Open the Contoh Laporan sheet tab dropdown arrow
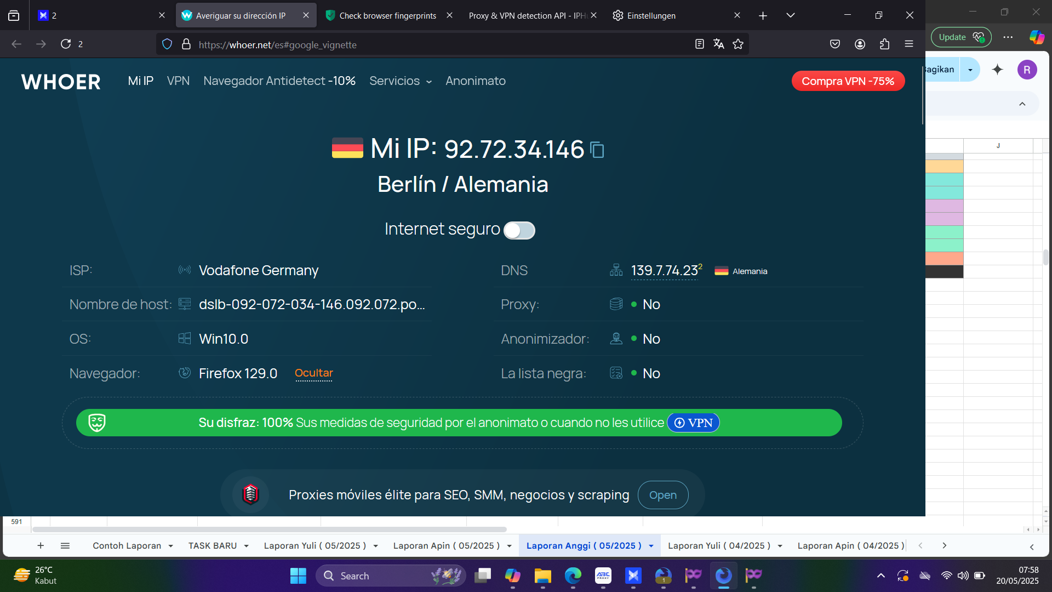Screen dimensions: 1052x592 pyautogui.click(x=171, y=546)
